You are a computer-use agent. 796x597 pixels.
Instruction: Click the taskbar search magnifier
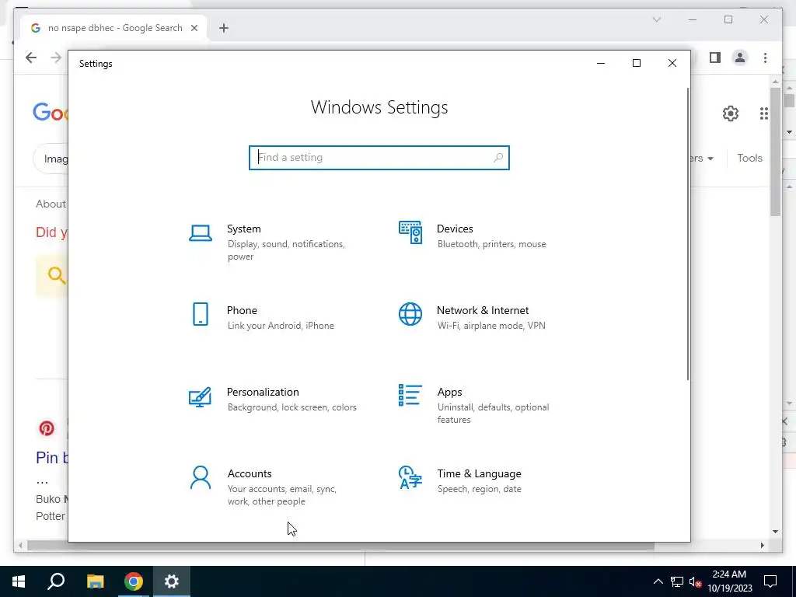(56, 581)
